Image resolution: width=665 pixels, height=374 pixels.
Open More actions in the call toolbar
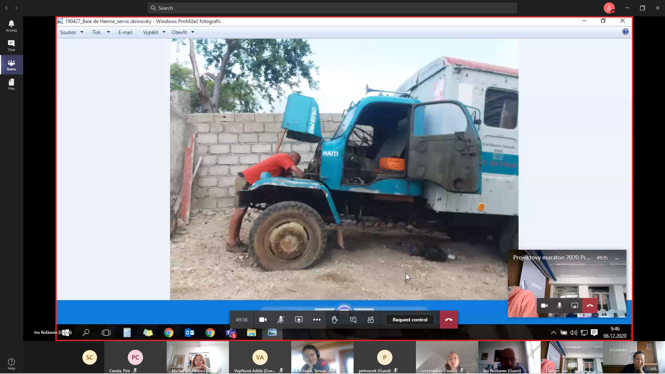coord(317,320)
